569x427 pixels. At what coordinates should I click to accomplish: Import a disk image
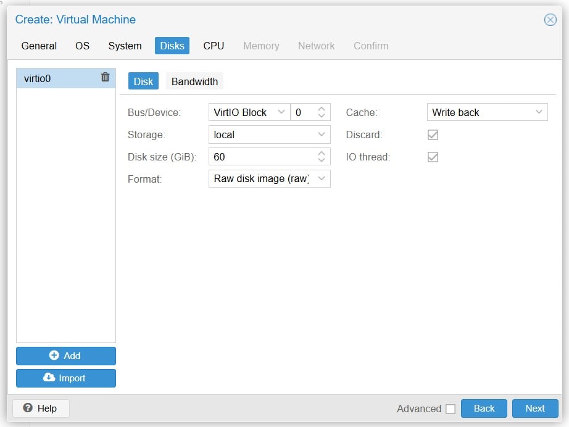click(66, 378)
